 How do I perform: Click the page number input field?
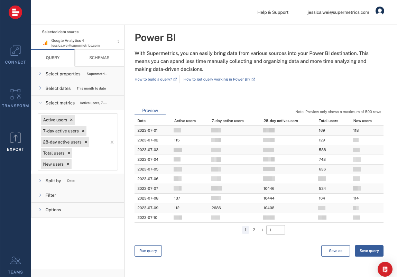[275, 230]
